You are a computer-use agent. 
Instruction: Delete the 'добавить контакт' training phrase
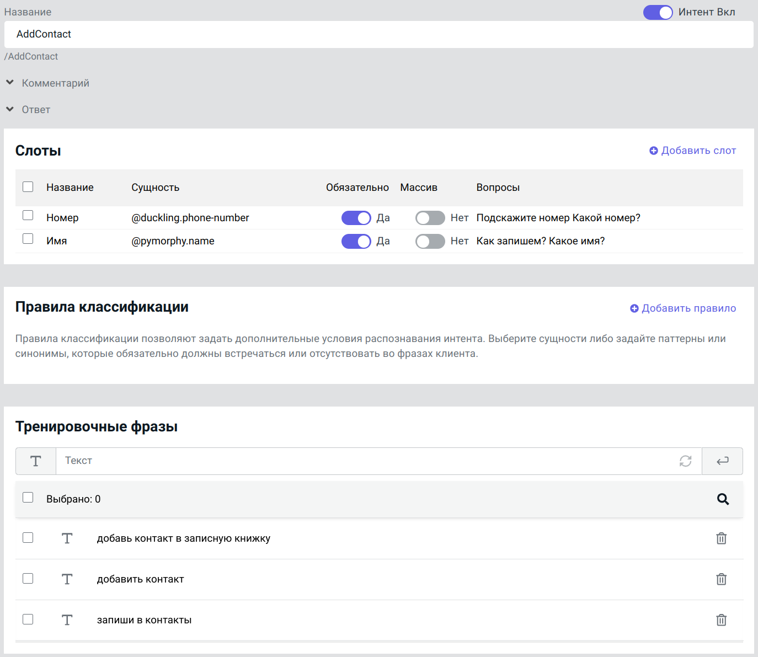(x=721, y=579)
